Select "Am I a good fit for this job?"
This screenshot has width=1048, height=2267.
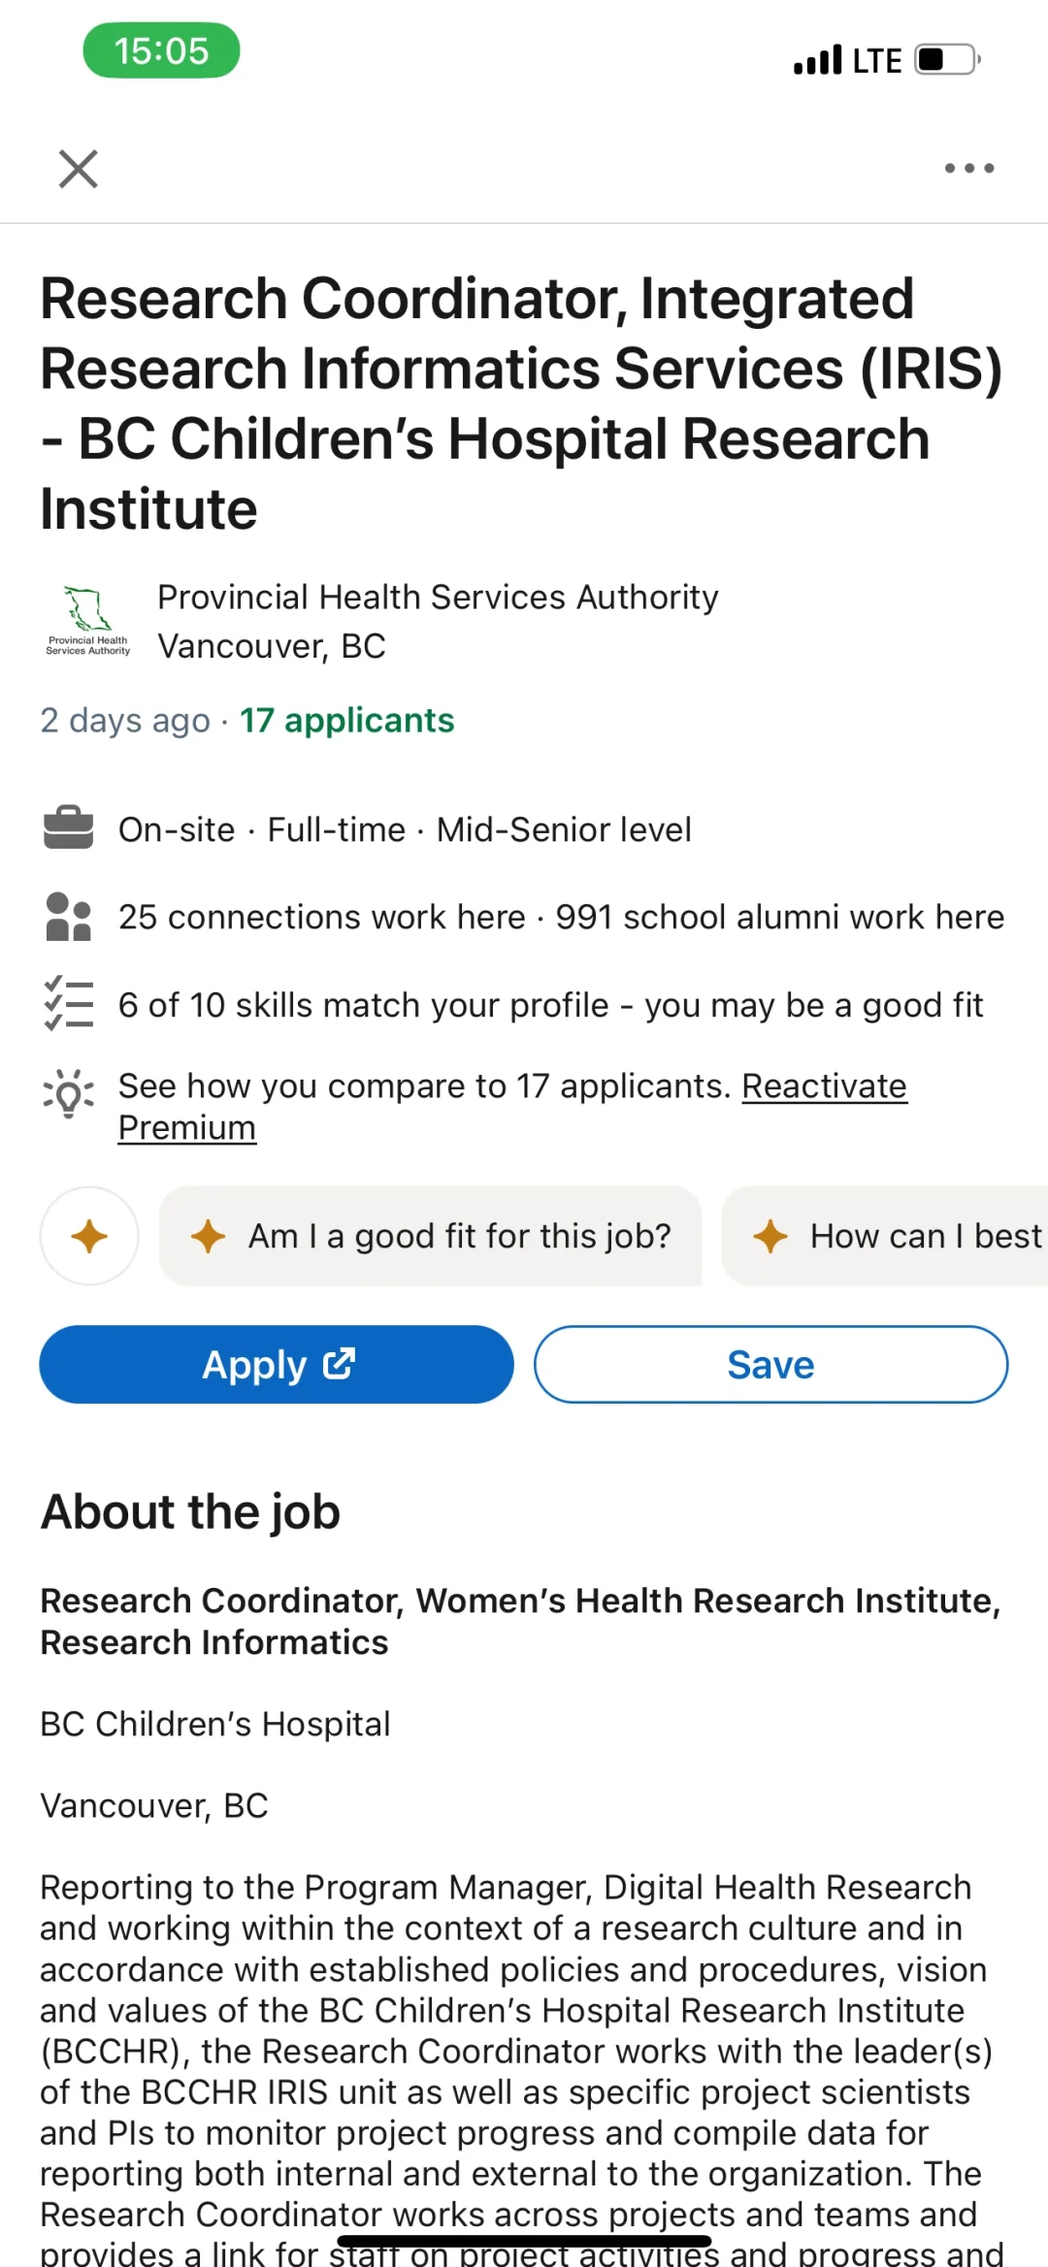tap(431, 1236)
